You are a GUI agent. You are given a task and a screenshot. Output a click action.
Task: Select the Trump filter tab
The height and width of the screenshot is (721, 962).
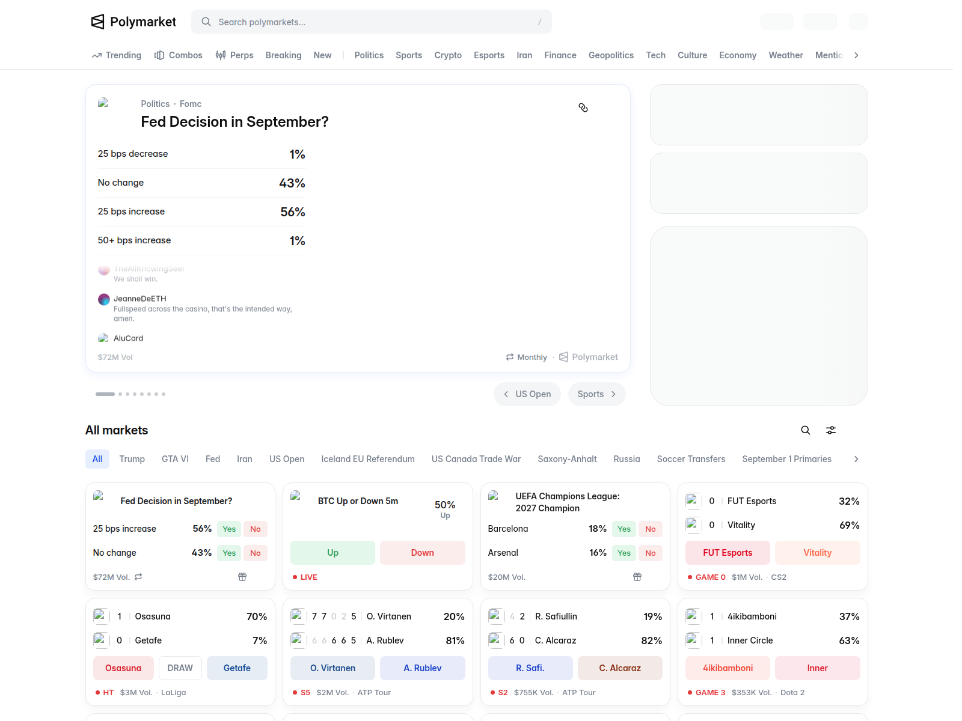pos(132,459)
